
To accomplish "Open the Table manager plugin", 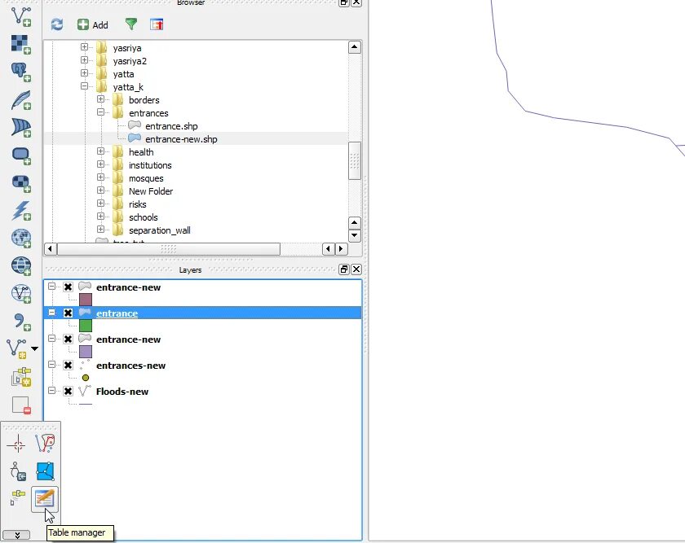I will 45,499.
